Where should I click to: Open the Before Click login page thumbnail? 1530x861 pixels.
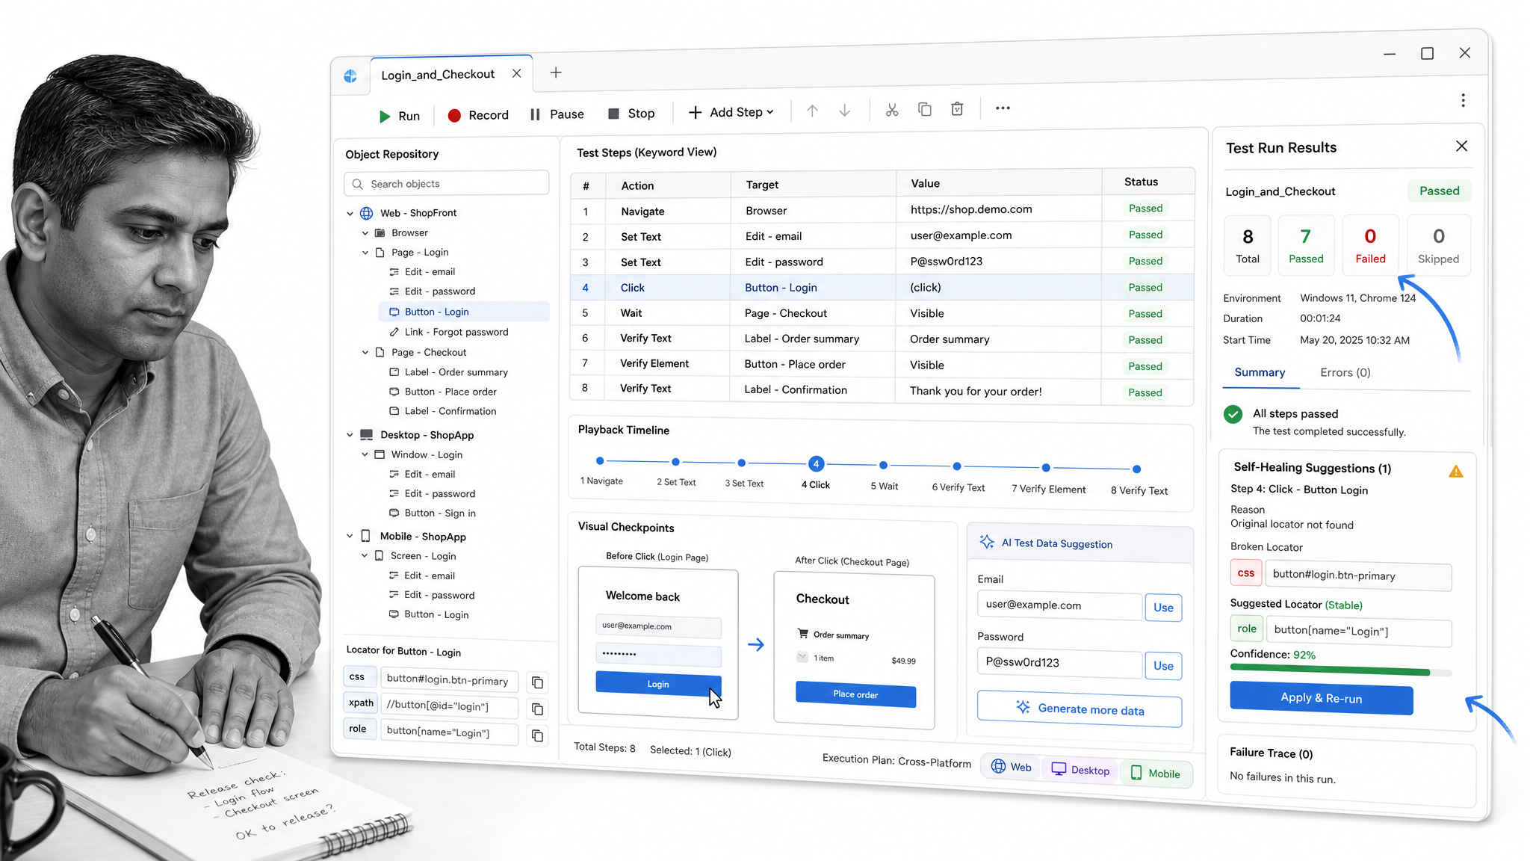(x=658, y=644)
